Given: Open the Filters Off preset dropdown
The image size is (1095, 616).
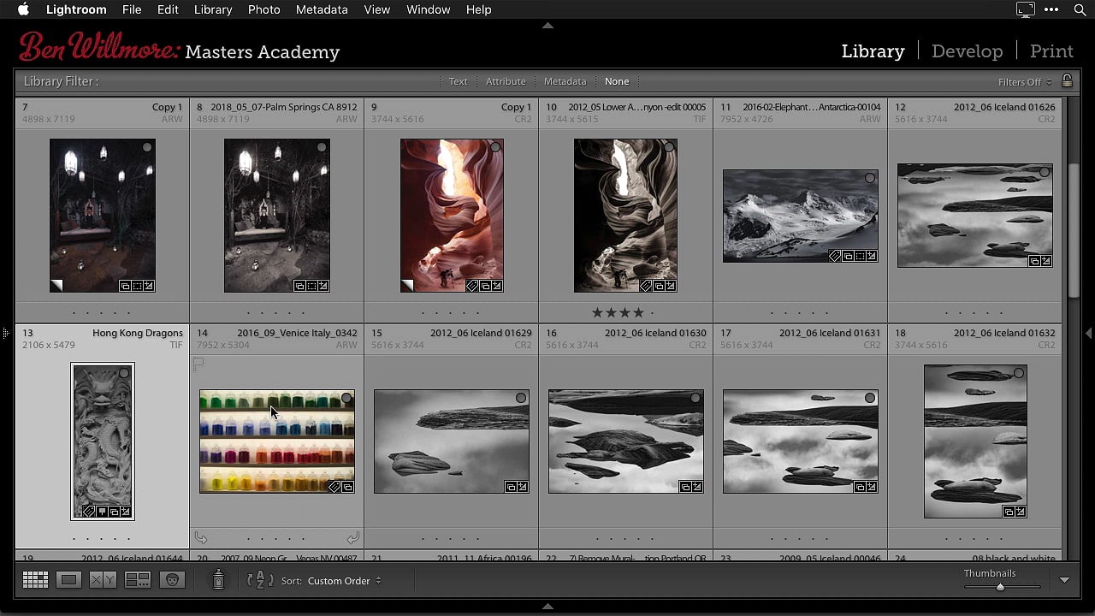Looking at the screenshot, I should pos(1025,82).
